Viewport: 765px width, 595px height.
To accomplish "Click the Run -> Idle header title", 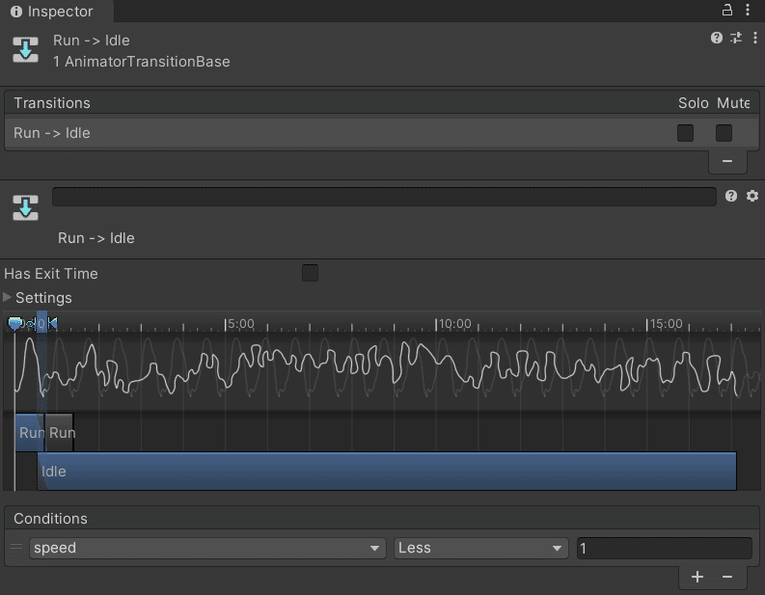I will (92, 40).
